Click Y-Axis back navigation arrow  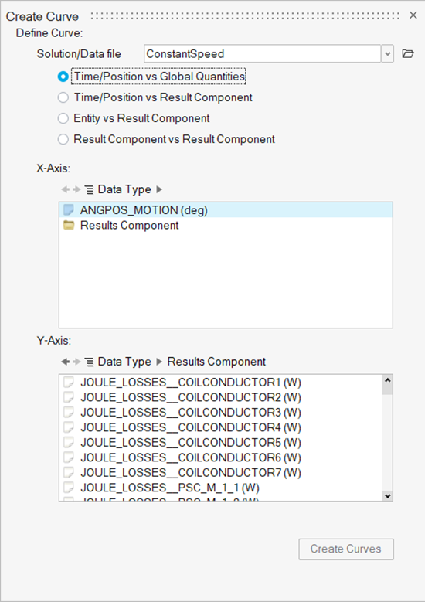pos(65,362)
